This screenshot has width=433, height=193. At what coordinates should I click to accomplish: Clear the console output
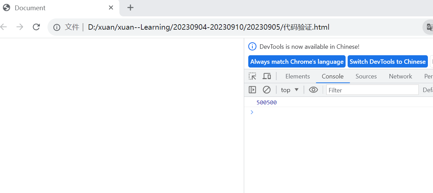267,90
